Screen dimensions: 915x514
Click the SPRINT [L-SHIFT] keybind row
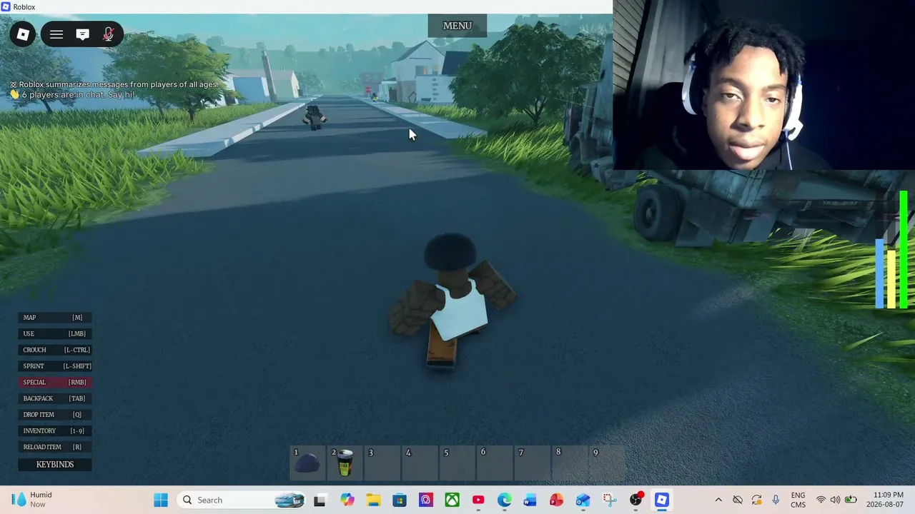(x=55, y=366)
